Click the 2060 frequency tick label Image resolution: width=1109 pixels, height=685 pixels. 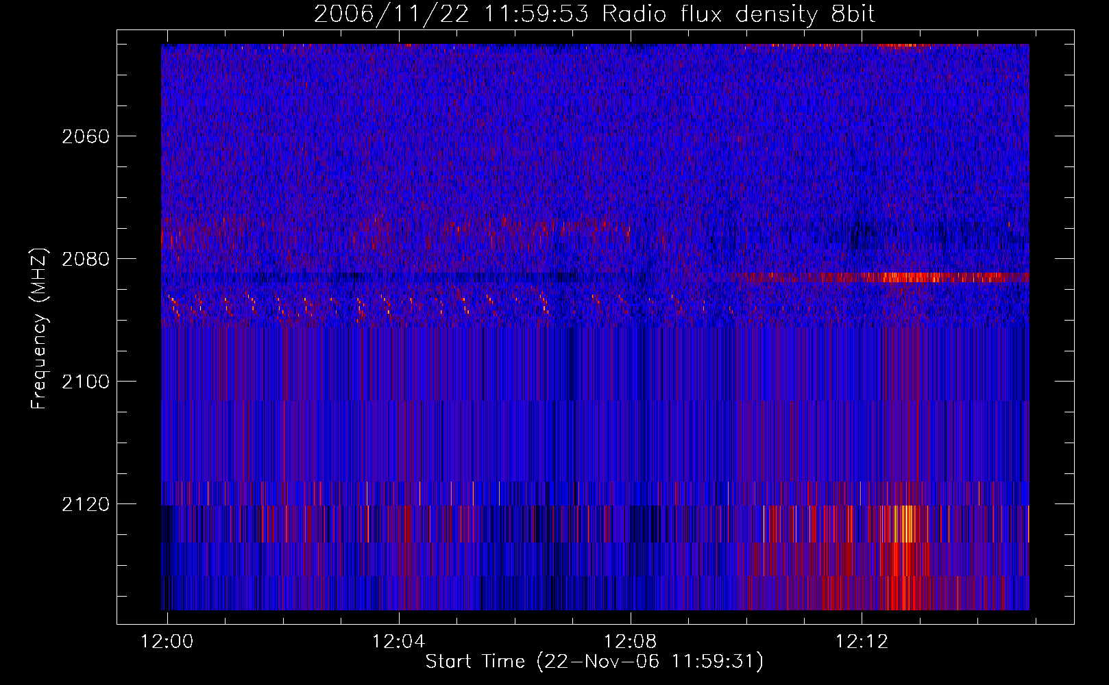point(86,136)
